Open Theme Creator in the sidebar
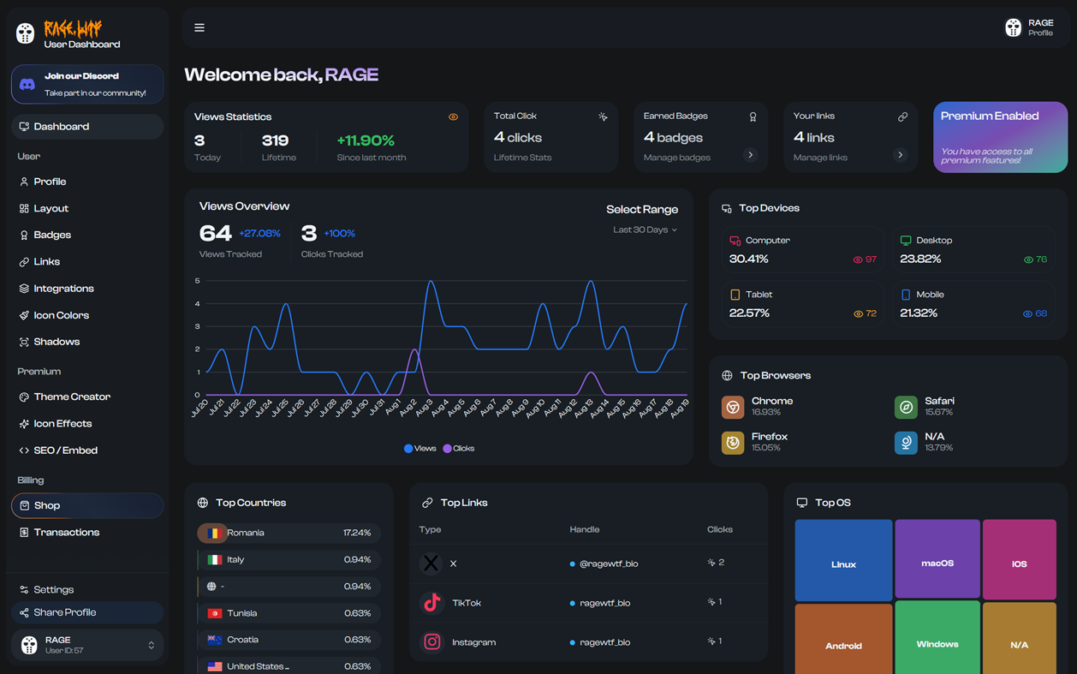This screenshot has width=1077, height=674. 72,397
